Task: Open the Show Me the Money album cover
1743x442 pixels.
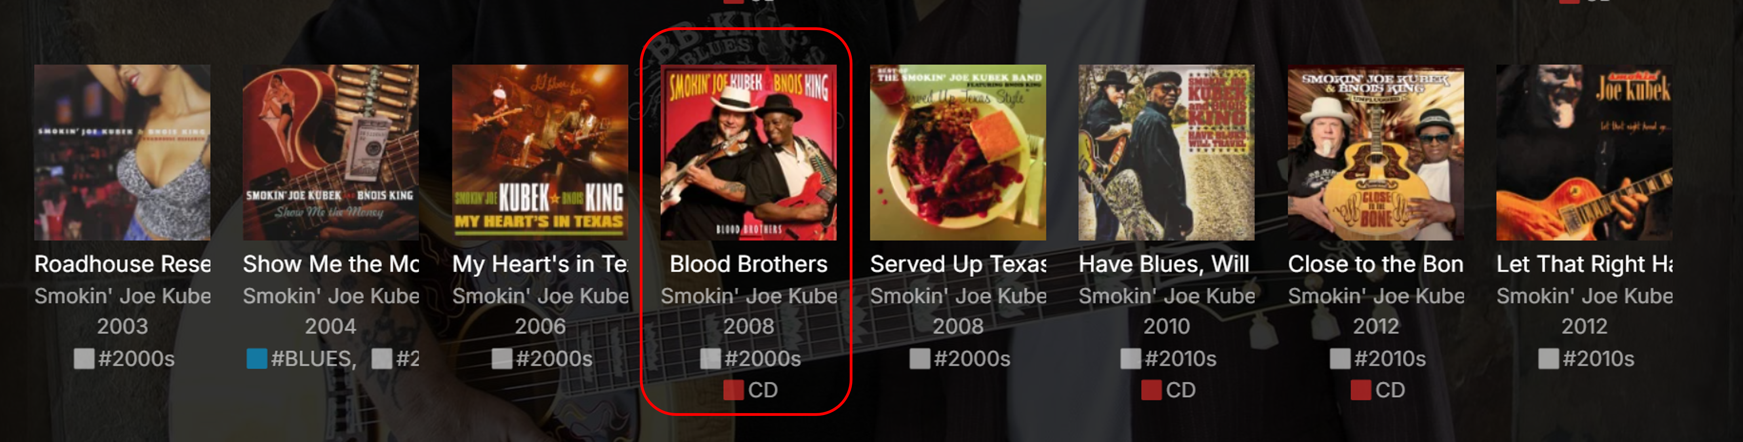Action: click(331, 152)
